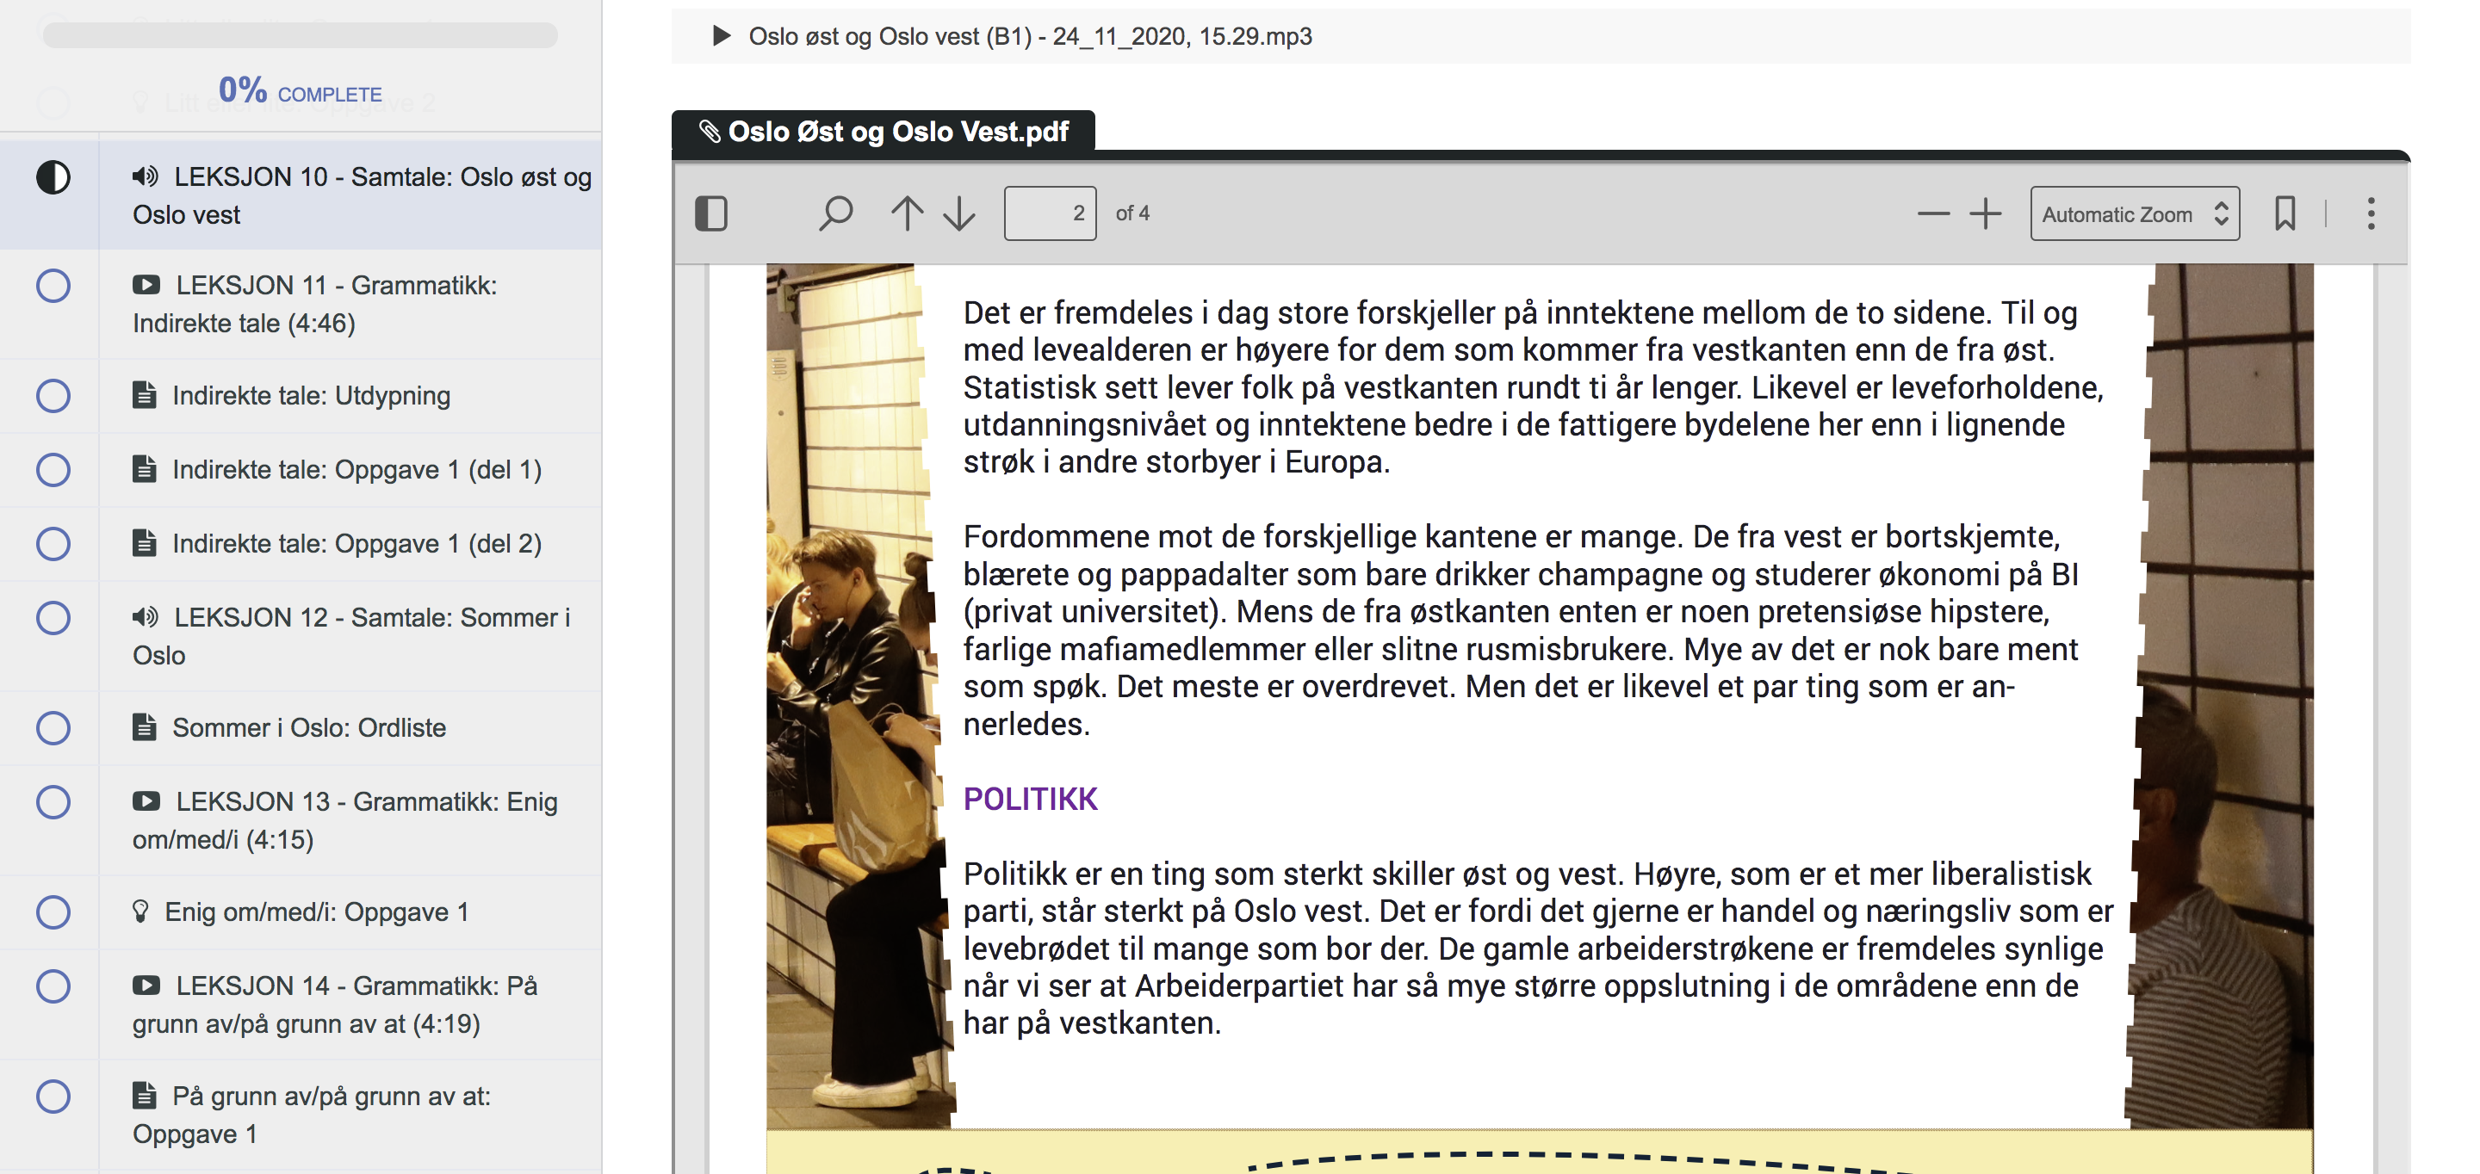This screenshot has height=1174, width=2480.
Task: Click the PDF bookmark current view icon
Action: (x=2285, y=213)
